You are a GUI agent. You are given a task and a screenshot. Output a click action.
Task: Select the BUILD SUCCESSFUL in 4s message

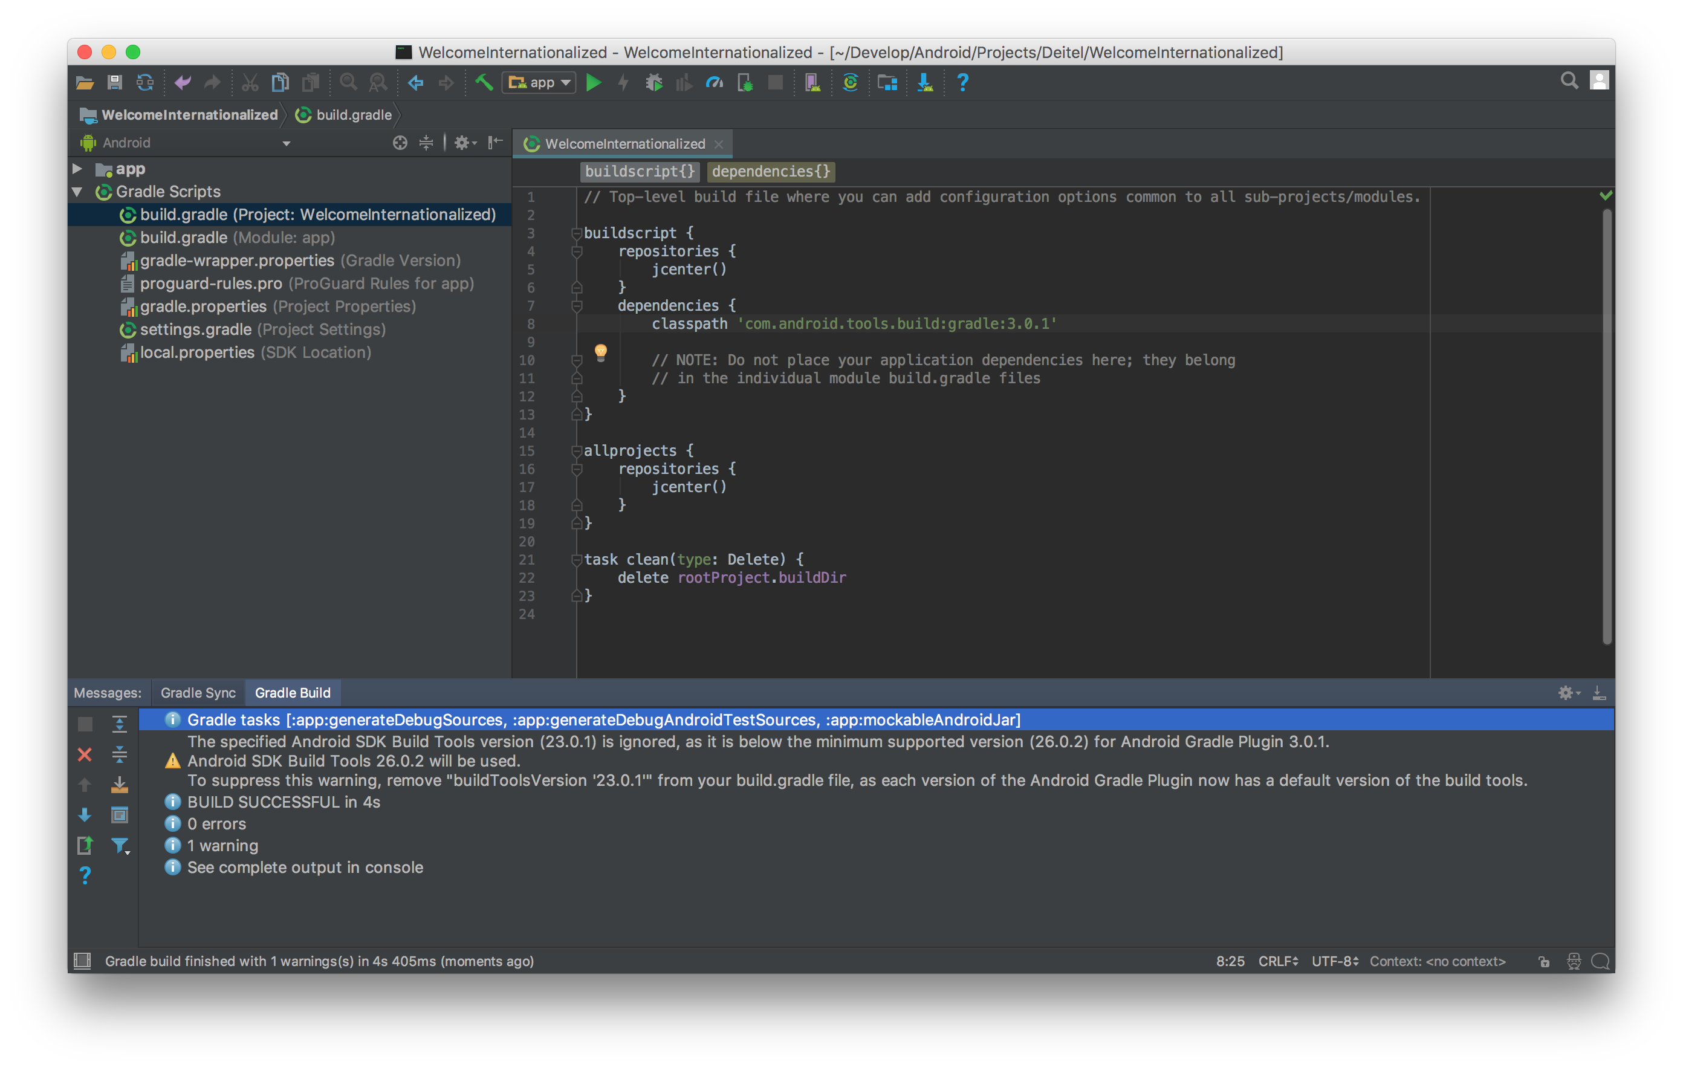click(x=283, y=802)
